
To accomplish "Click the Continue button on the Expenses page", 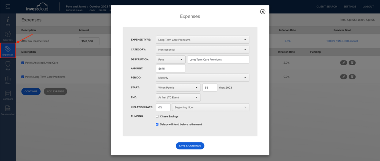I will [31, 92].
